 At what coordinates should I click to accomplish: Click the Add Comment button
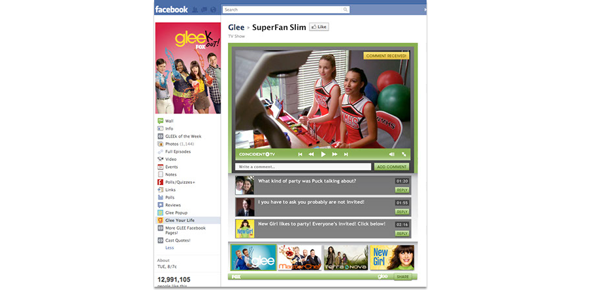(x=392, y=167)
